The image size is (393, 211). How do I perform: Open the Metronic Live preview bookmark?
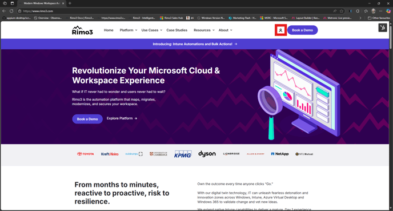click(x=338, y=18)
